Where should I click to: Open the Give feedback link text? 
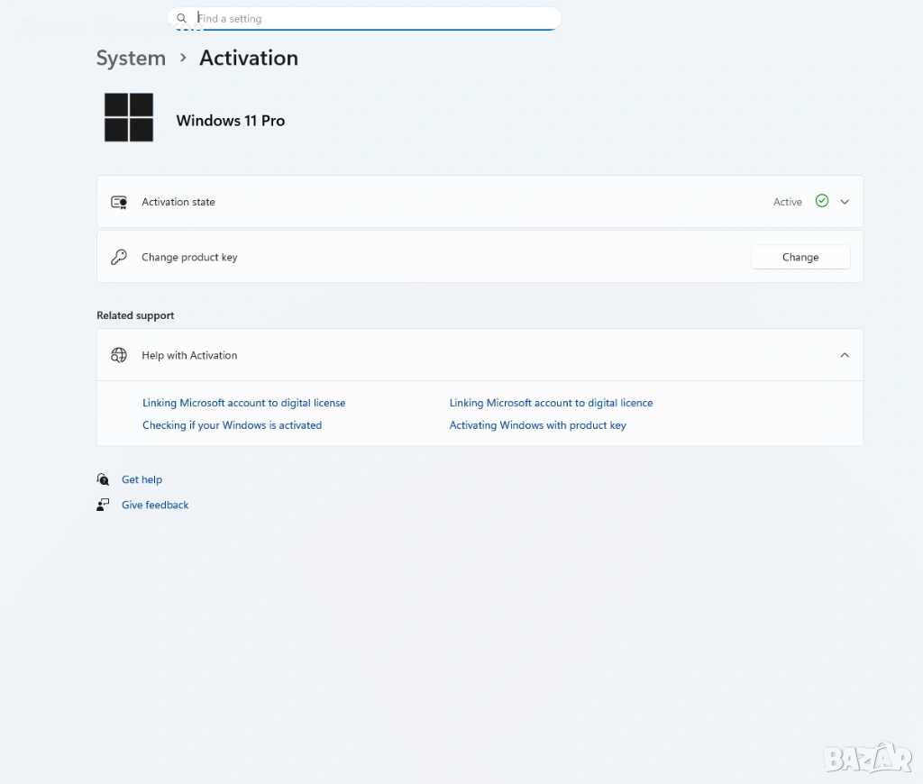click(x=155, y=505)
